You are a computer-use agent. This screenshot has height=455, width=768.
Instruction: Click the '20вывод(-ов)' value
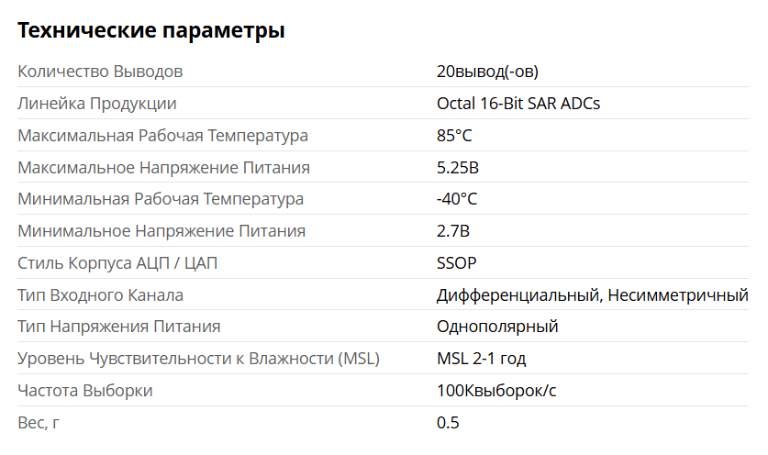coord(487,72)
